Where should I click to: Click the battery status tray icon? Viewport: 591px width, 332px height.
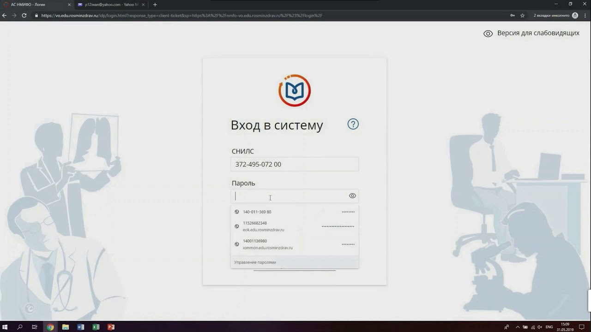(525, 327)
